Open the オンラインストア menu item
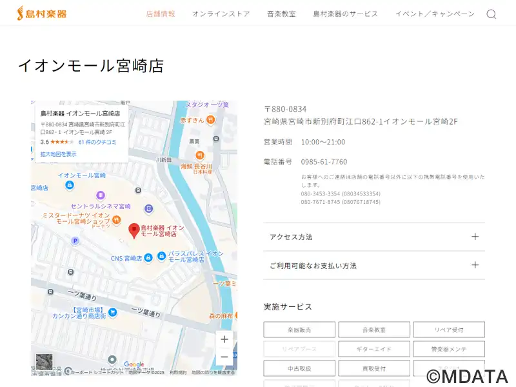 [x=221, y=14]
